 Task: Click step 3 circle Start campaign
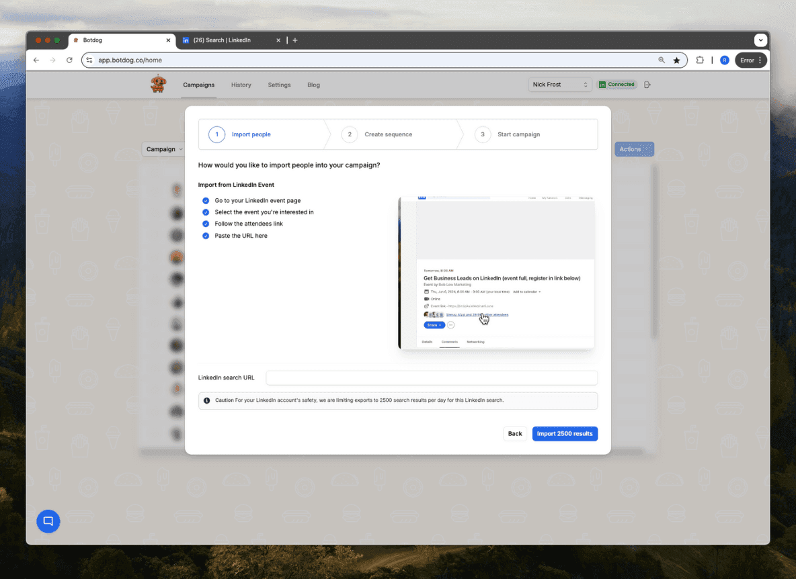[x=482, y=134]
